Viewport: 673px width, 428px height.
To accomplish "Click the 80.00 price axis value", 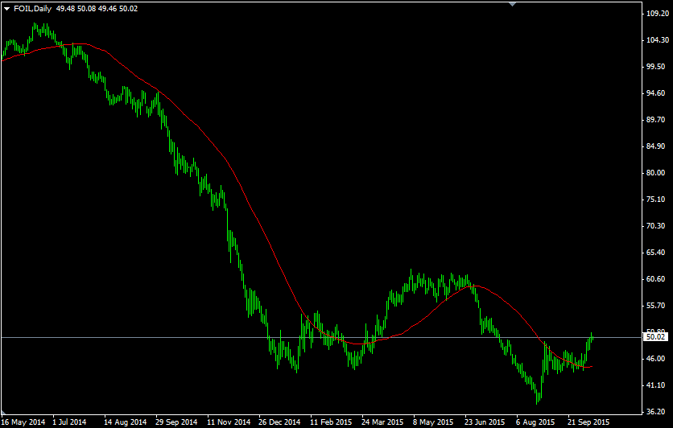I will click(x=657, y=173).
